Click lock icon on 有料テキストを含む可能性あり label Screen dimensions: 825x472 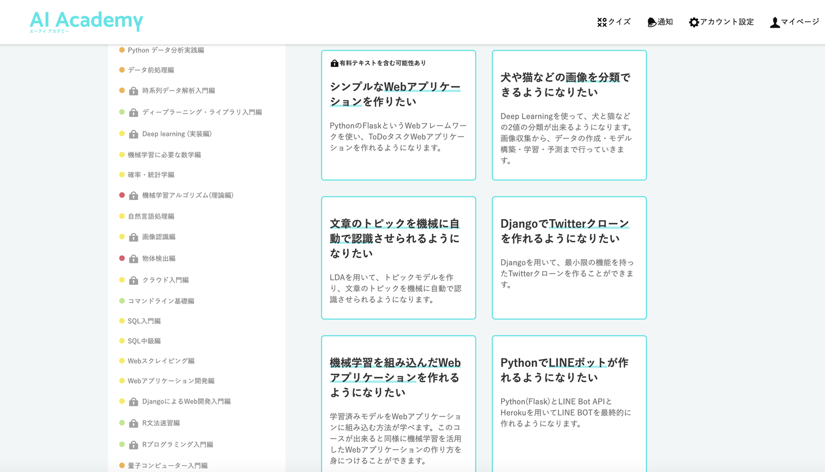coord(334,63)
